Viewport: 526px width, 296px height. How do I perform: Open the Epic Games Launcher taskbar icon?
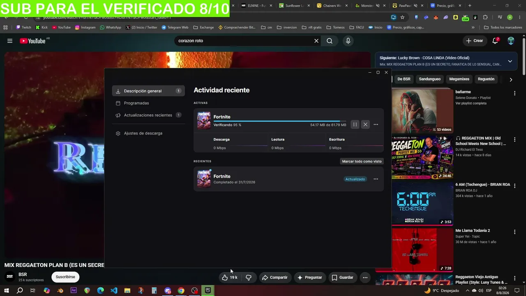(208, 291)
